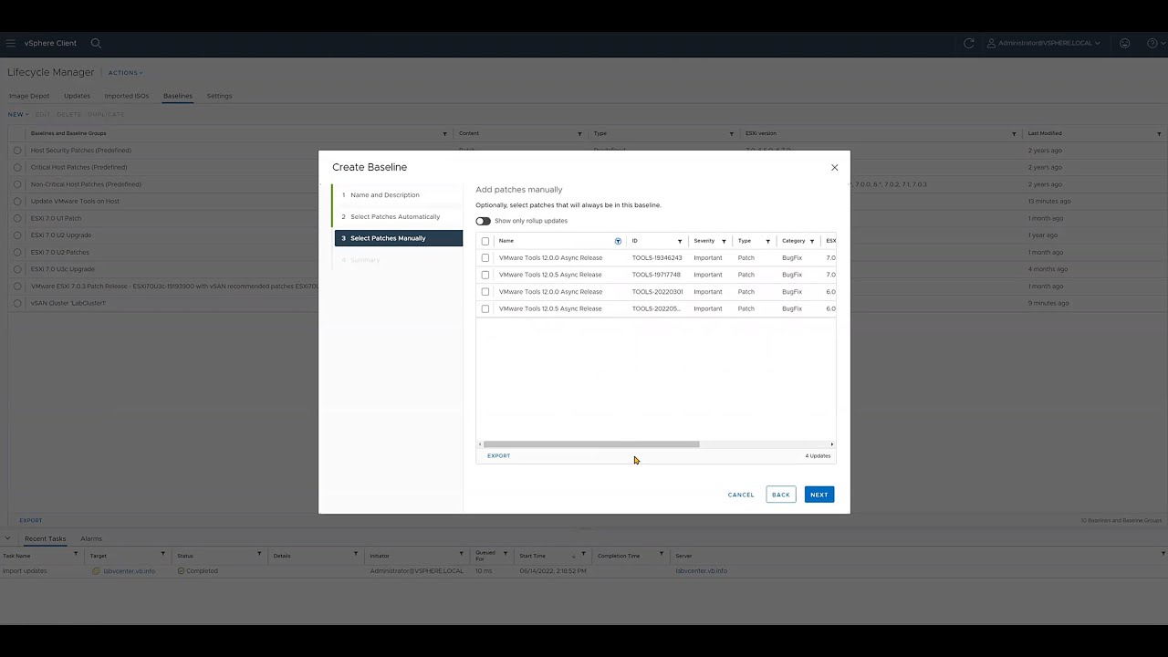Check the select-all checkbox in patch table header
This screenshot has height=657, width=1168.
[x=485, y=241]
